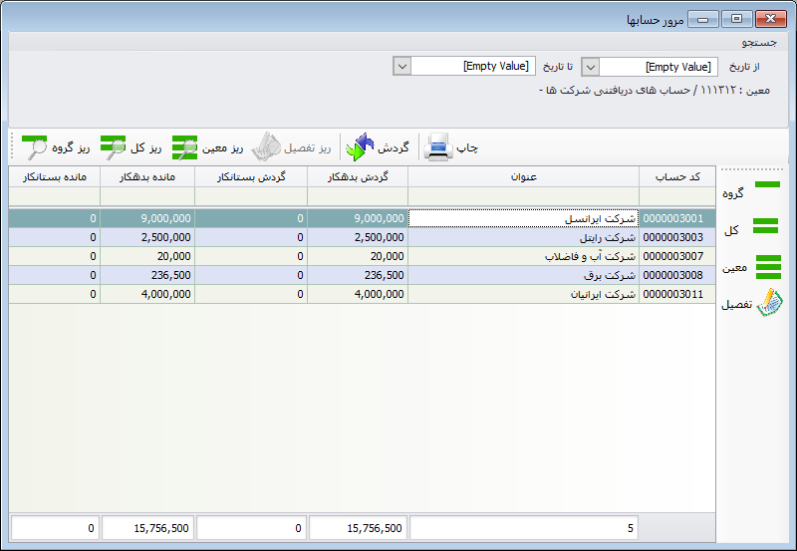Click the معین label in sidebar
Viewport: 797px width, 551px height.
[x=735, y=267]
